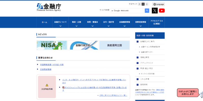Set text size to 小 (small)
The width and height of the screenshot is (203, 101).
pos(147,4)
